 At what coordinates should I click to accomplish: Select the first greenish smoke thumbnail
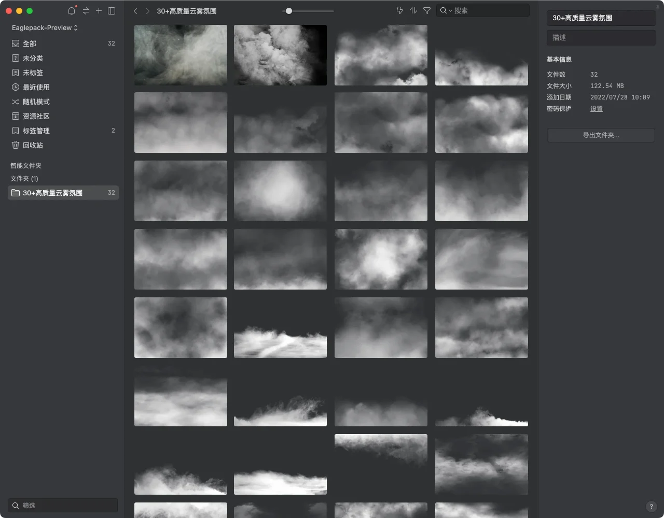(181, 55)
